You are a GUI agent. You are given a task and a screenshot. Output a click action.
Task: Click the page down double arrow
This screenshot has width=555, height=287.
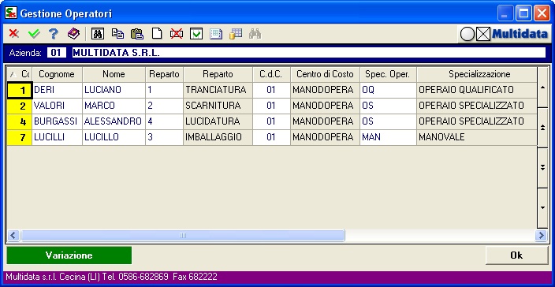click(542, 168)
